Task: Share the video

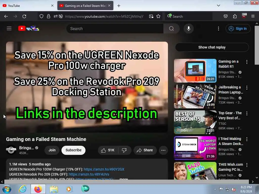Action: coord(145,150)
